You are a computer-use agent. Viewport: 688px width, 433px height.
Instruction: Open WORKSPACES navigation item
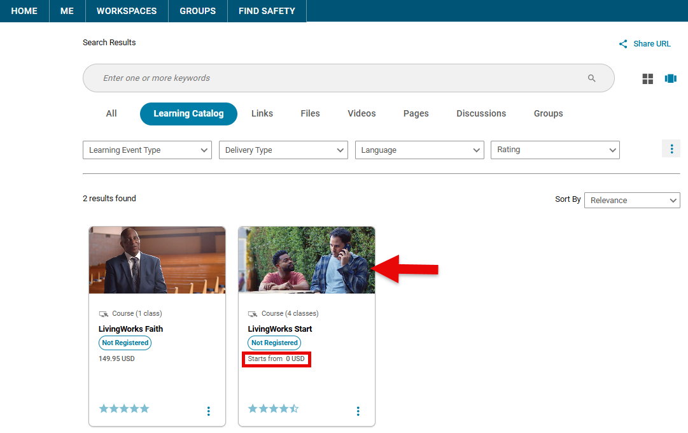pos(127,11)
